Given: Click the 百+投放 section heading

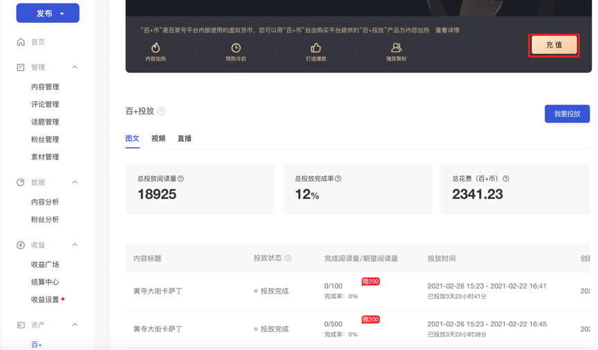Looking at the screenshot, I should pos(140,111).
